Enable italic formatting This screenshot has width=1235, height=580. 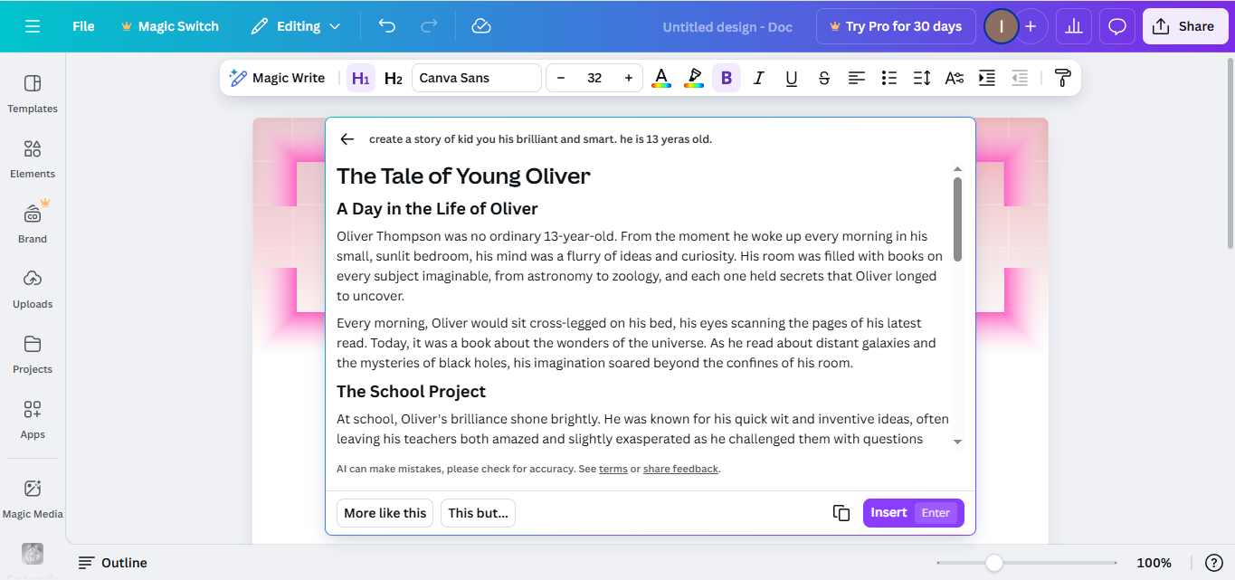[758, 78]
